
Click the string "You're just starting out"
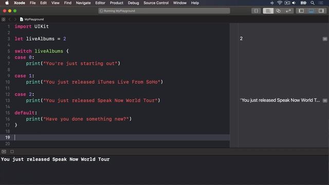80,63
